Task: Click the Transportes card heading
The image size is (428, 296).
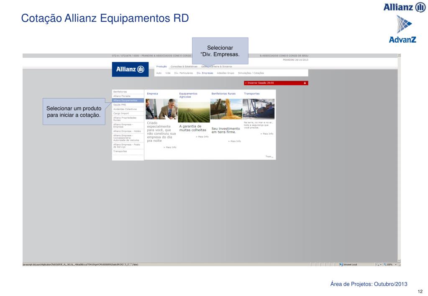Action: coord(252,94)
